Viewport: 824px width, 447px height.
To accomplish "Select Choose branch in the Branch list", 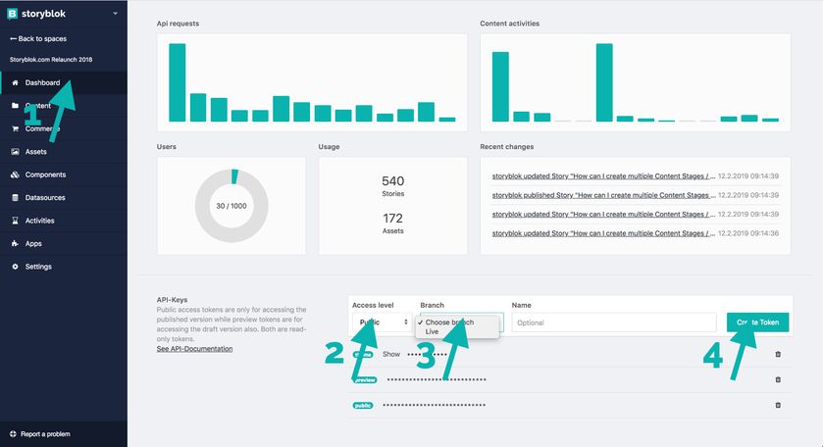I will (449, 322).
